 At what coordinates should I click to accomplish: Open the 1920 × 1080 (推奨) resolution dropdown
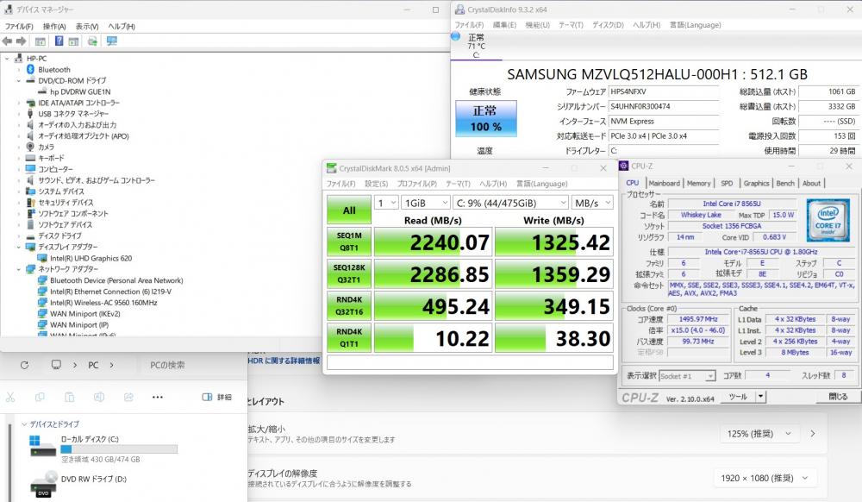[x=764, y=479]
